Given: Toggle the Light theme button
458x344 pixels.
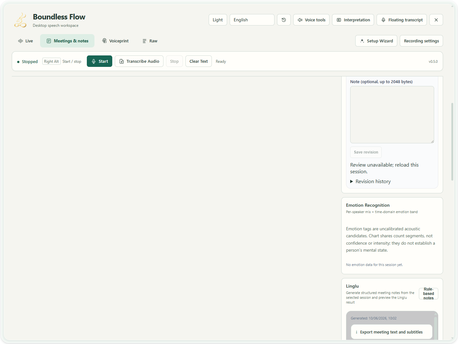Looking at the screenshot, I should coord(218,20).
